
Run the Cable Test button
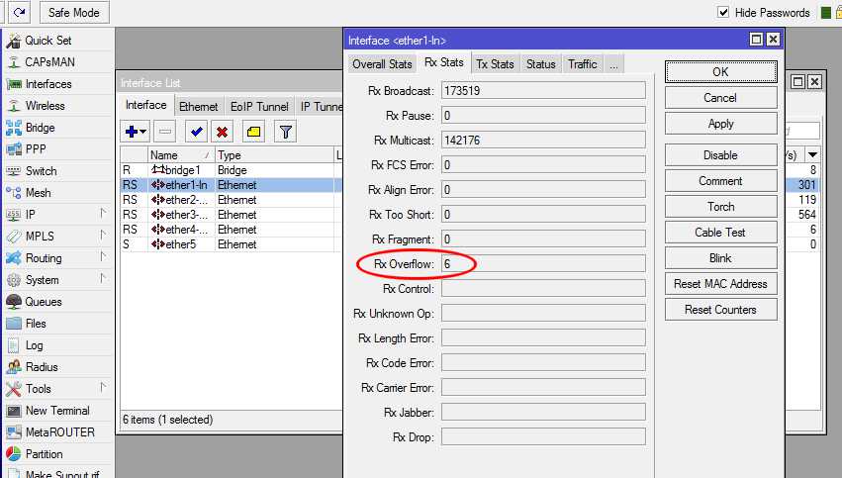point(720,233)
